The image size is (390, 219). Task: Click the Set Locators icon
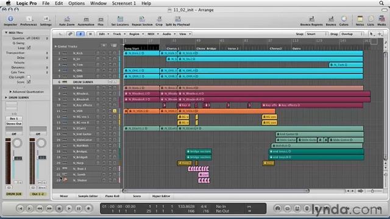(120, 19)
